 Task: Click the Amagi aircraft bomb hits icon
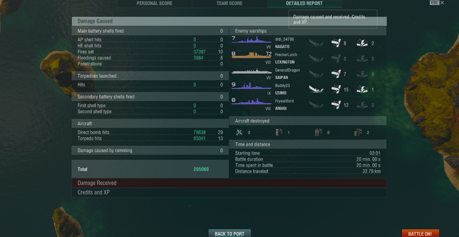tap(336, 105)
